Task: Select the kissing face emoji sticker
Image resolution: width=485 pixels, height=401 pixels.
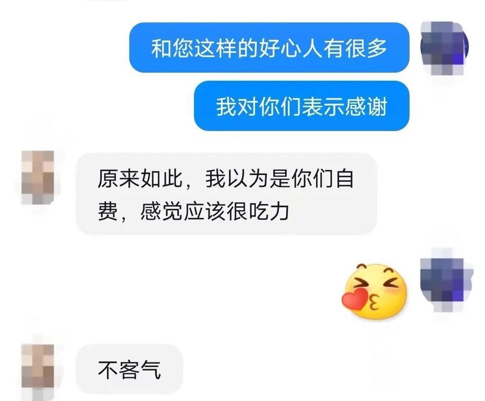Action: coord(375,291)
